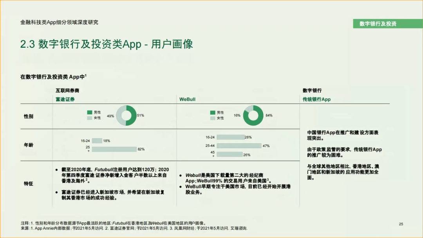Select the slide title 2.3 数字银行及投资类App - 用户画像
Viewport: 423px width, 238px height.
click(107, 44)
